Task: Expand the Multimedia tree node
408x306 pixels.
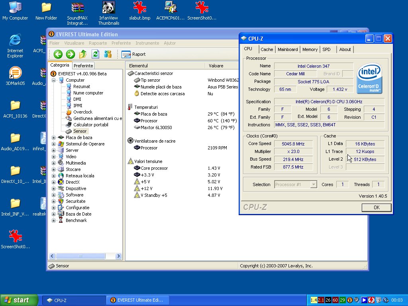Action: (54, 163)
